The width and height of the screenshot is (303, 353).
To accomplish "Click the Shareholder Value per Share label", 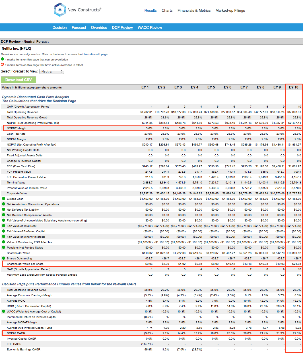I will click(x=25, y=264).
